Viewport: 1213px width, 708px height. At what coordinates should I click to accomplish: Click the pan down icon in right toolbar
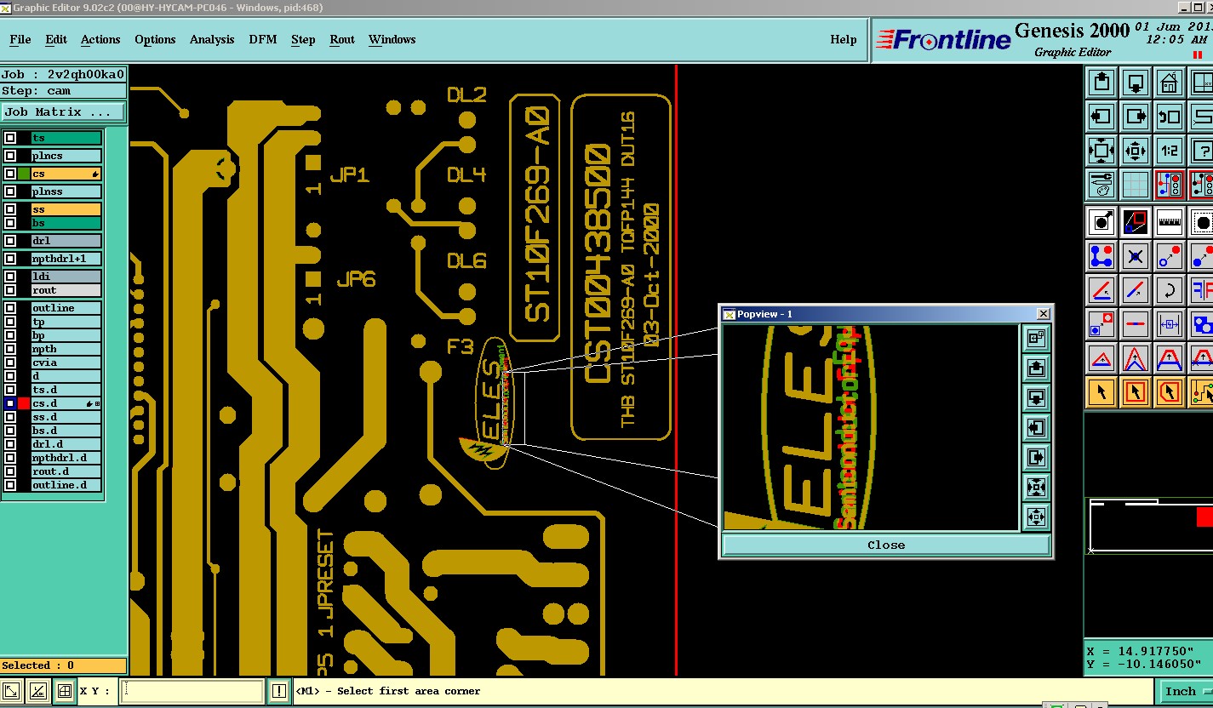click(1136, 83)
